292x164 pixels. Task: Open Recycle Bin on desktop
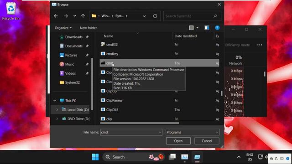coord(11,11)
